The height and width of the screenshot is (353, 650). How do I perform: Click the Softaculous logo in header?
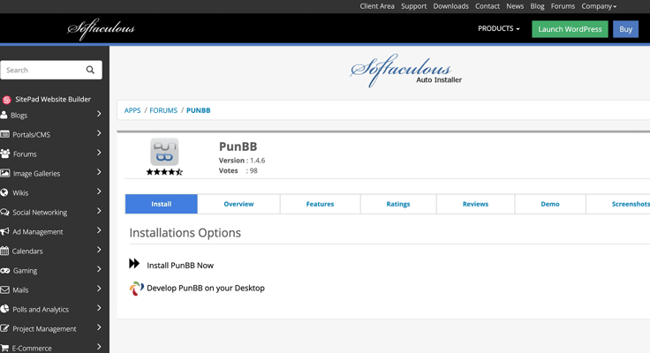coord(102,28)
